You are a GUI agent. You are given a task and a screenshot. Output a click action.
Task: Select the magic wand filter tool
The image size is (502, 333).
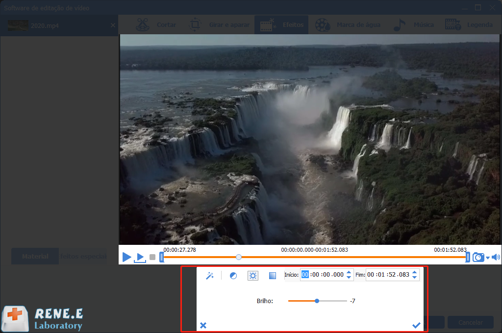[x=210, y=275]
